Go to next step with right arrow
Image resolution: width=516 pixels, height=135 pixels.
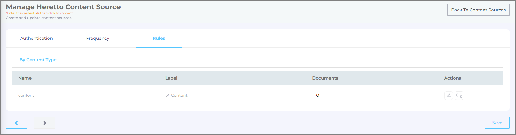pyautogui.click(x=44, y=123)
